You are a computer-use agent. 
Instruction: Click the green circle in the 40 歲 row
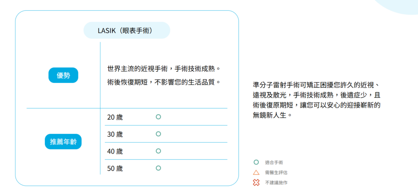[158, 151]
